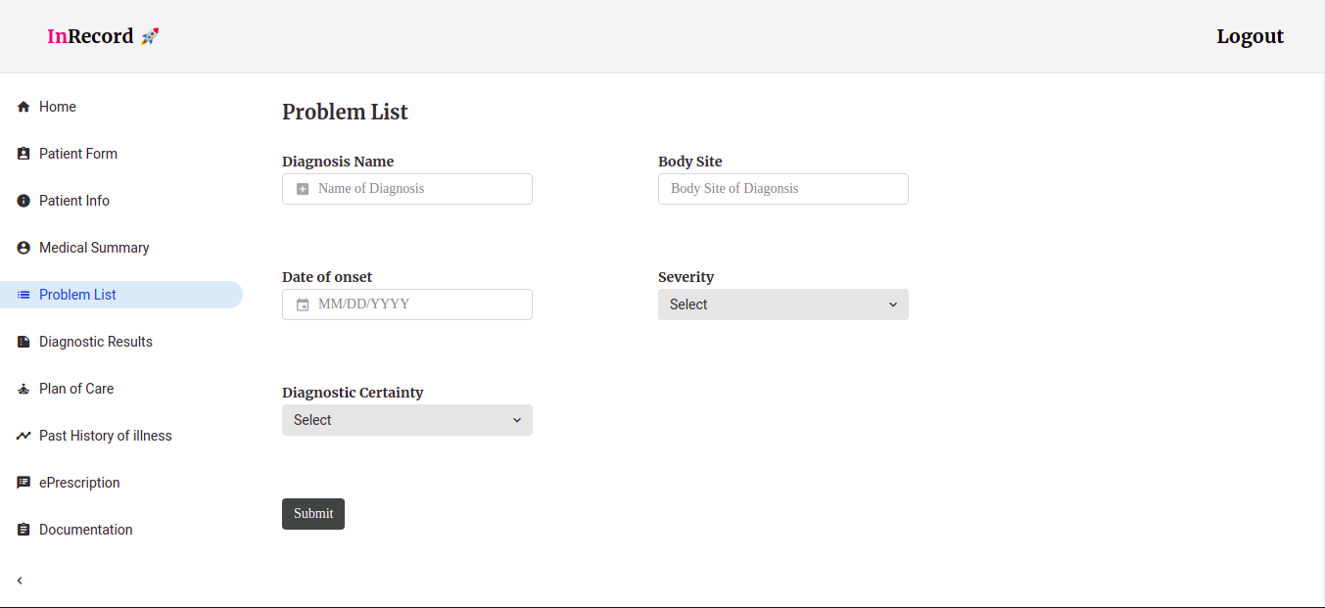Select the Problem List menu item
Viewport: 1325px width, 608px height.
[x=121, y=295]
